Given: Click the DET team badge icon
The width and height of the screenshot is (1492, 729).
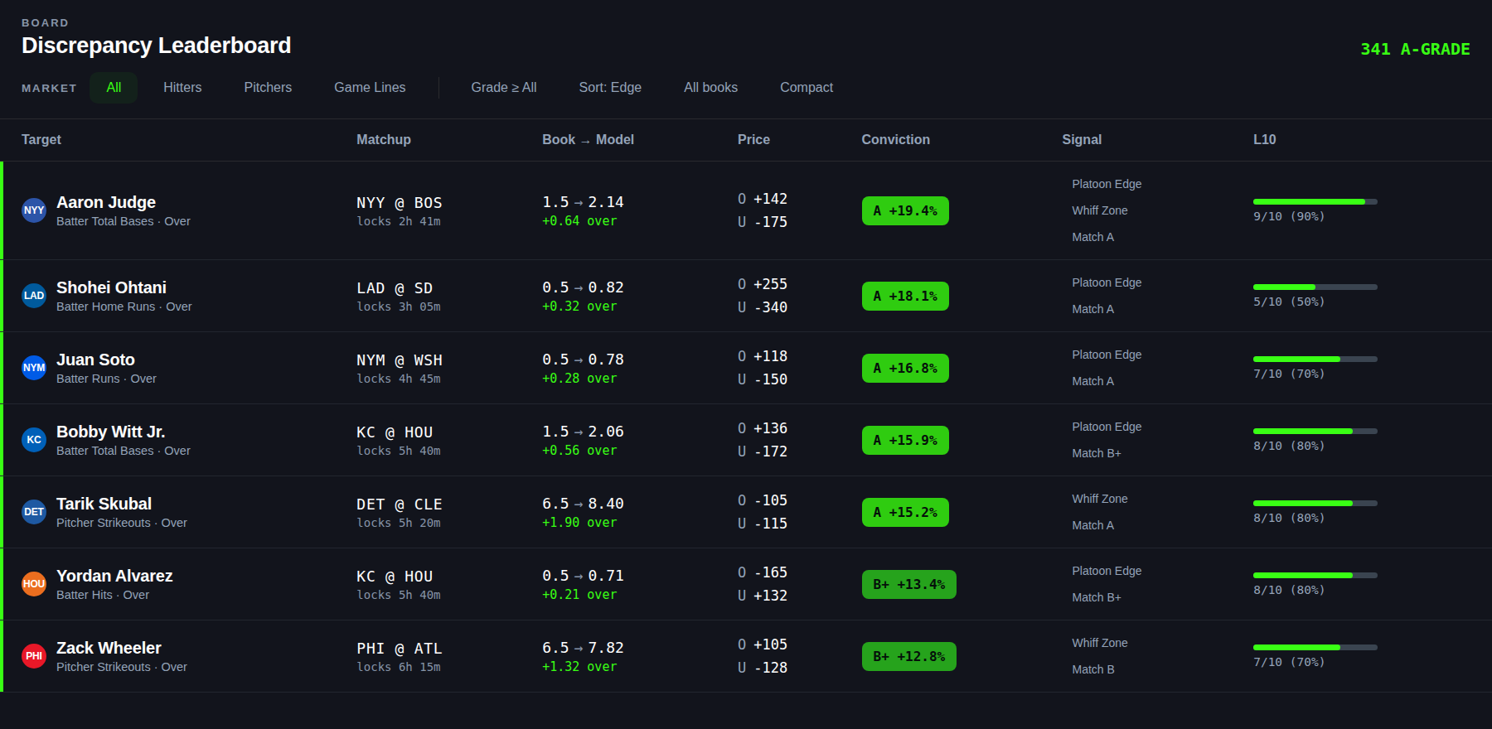Looking at the screenshot, I should (x=34, y=512).
